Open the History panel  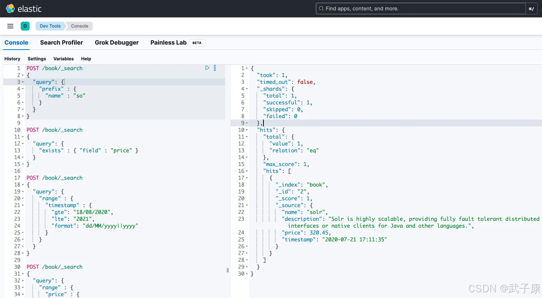(x=12, y=59)
